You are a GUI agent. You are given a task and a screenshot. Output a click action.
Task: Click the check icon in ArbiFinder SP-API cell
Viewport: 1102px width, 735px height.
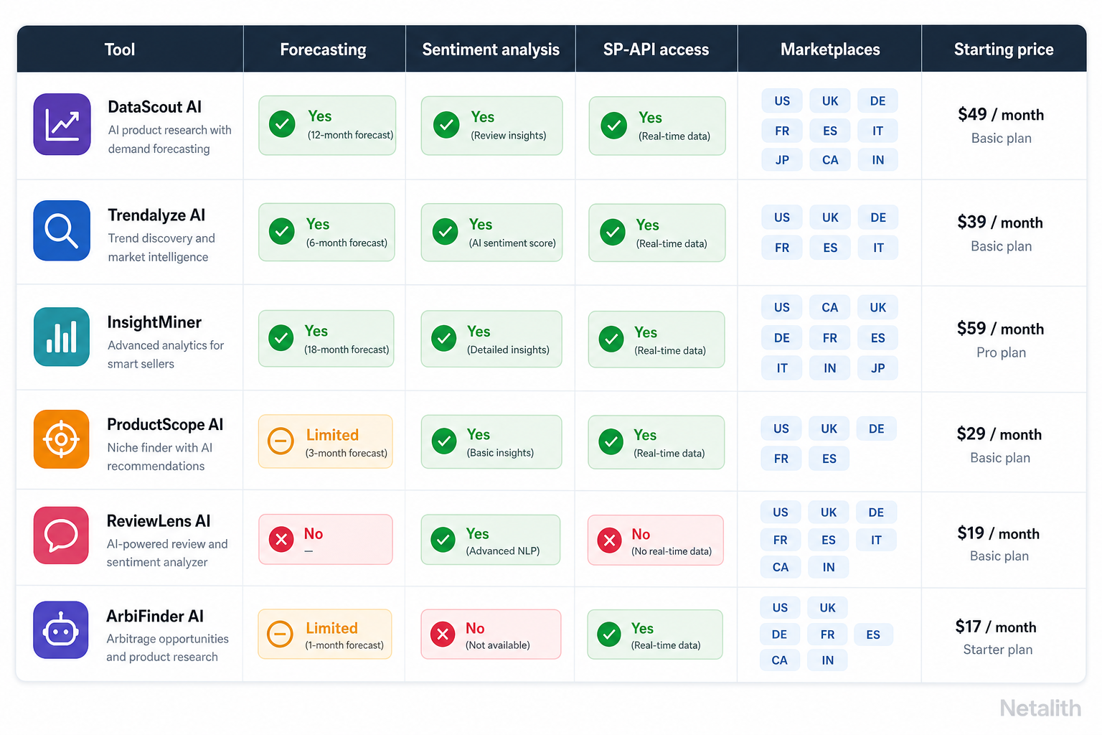[609, 634]
